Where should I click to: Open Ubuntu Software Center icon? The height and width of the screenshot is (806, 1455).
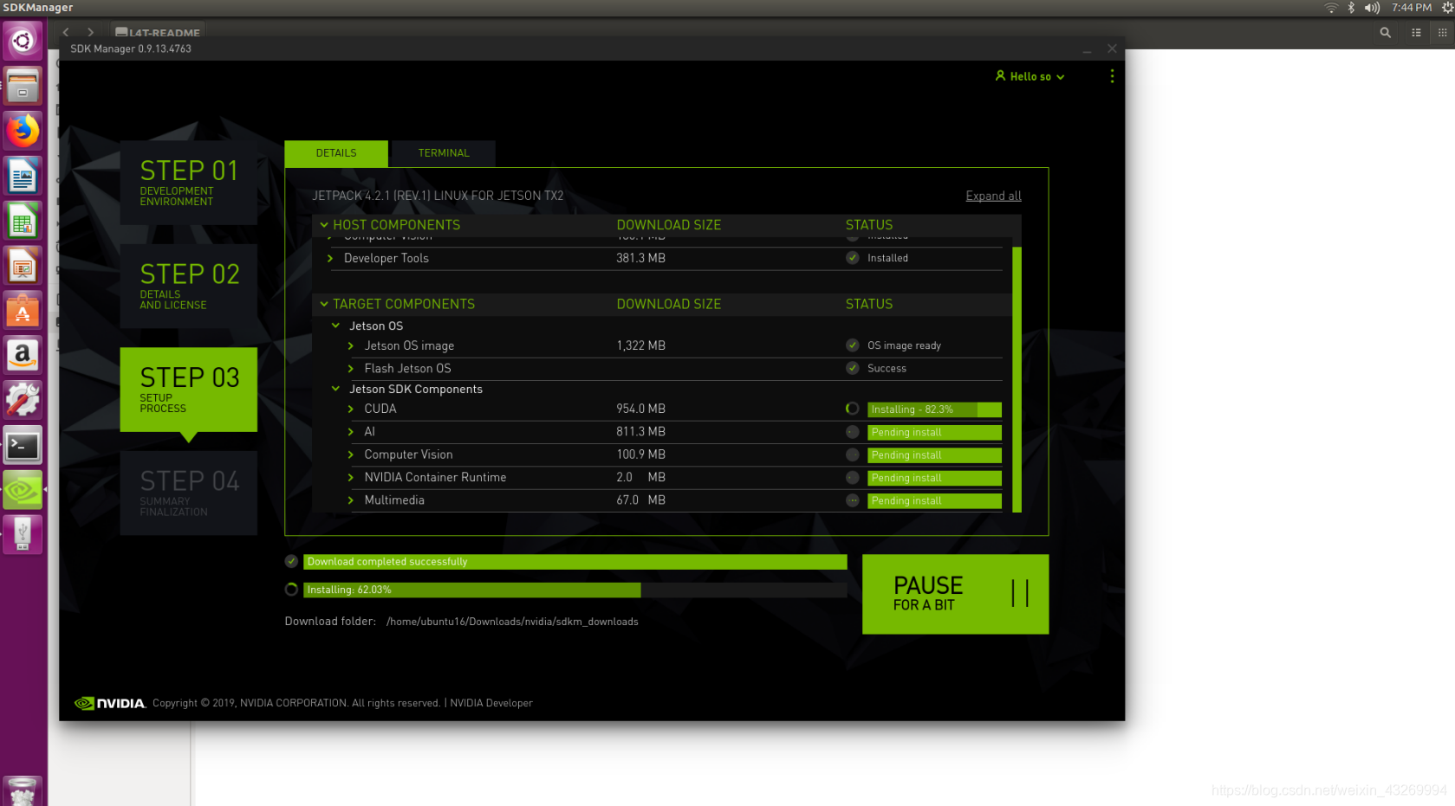pyautogui.click(x=23, y=311)
